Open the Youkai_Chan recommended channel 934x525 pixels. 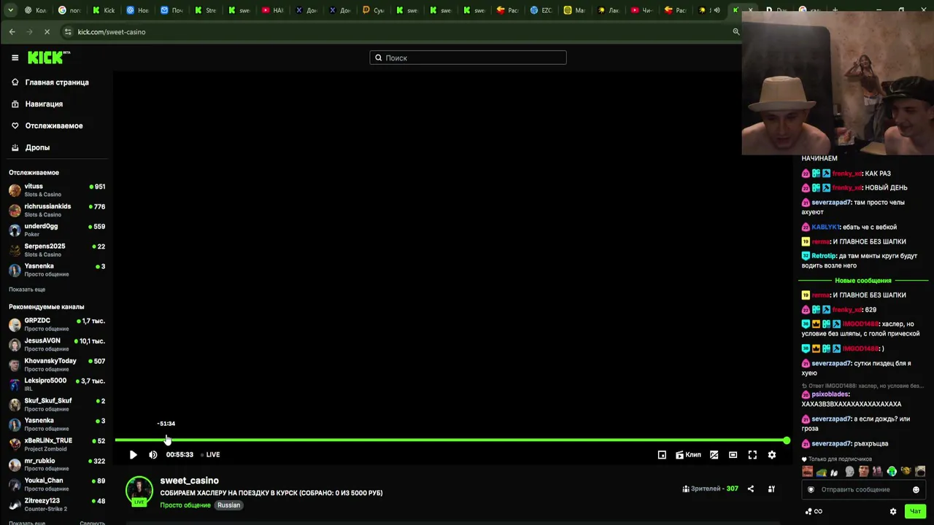[x=57, y=484]
